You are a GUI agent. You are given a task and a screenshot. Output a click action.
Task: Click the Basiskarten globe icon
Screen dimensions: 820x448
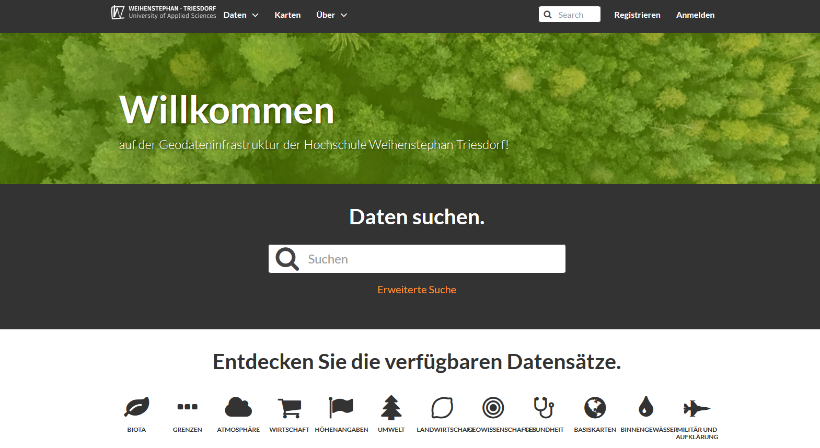click(x=595, y=408)
